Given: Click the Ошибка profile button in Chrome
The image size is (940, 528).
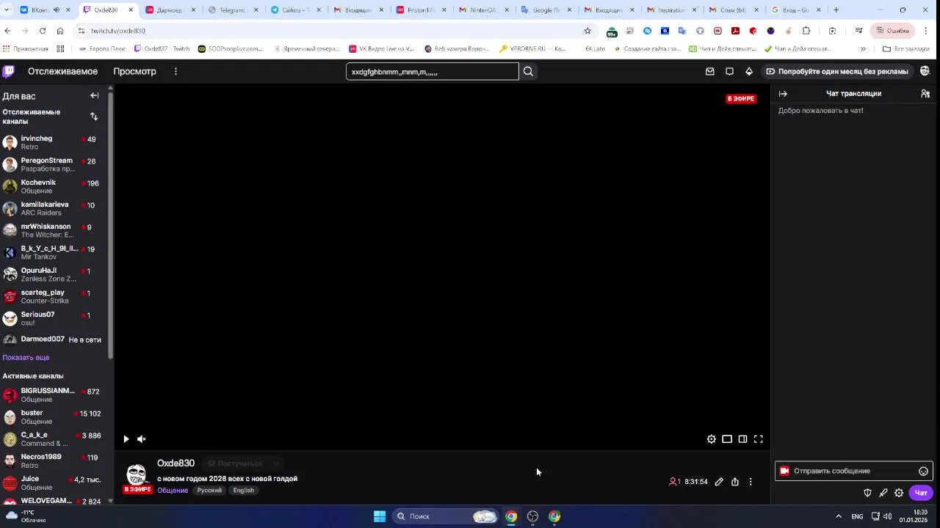Looking at the screenshot, I should click(x=892, y=31).
